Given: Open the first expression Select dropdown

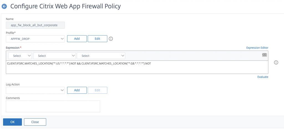Looking at the screenshot, I should [20, 56].
